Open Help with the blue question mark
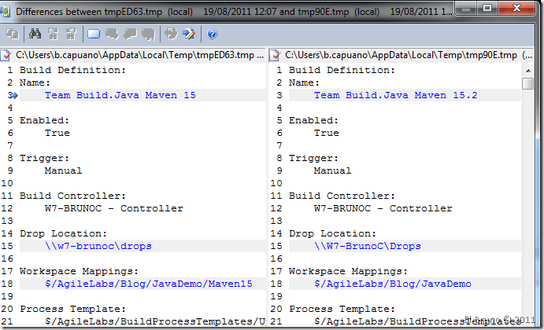Screen dimensions: 544x330 tap(212, 35)
